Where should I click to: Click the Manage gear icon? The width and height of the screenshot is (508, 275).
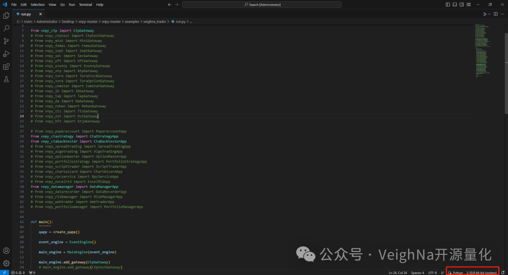coord(6,263)
